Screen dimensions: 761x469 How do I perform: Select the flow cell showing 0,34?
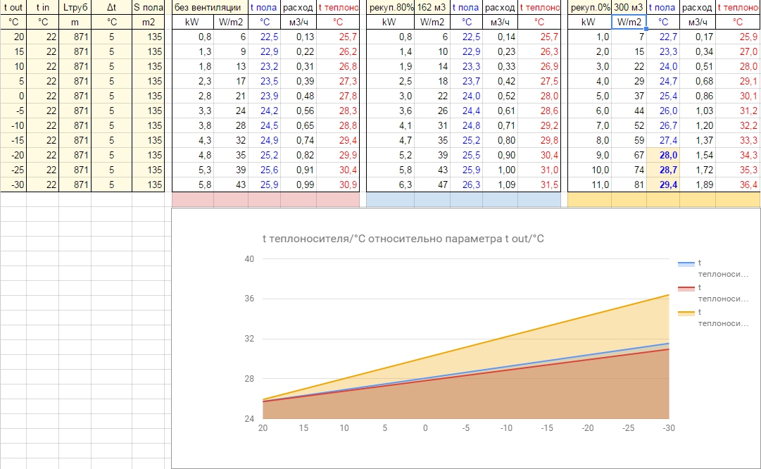(x=698, y=51)
